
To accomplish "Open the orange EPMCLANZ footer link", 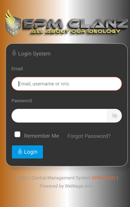I will click(104, 178).
